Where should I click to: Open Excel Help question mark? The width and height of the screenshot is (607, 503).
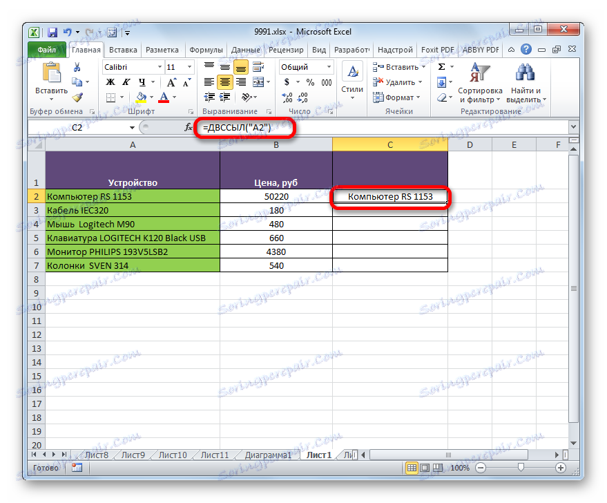(x=526, y=49)
